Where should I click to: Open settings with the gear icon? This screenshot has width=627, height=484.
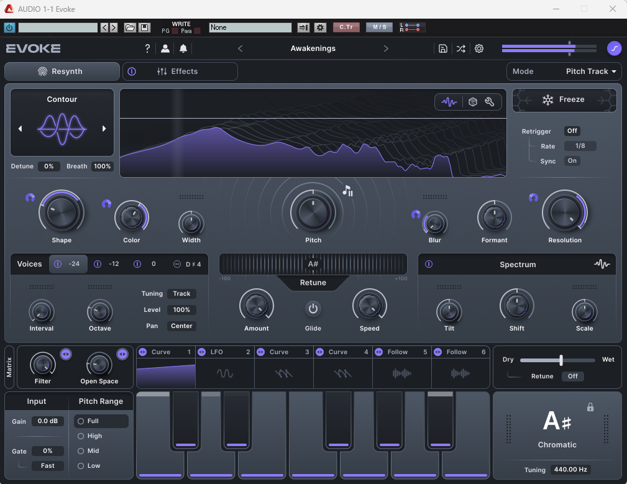(x=479, y=48)
